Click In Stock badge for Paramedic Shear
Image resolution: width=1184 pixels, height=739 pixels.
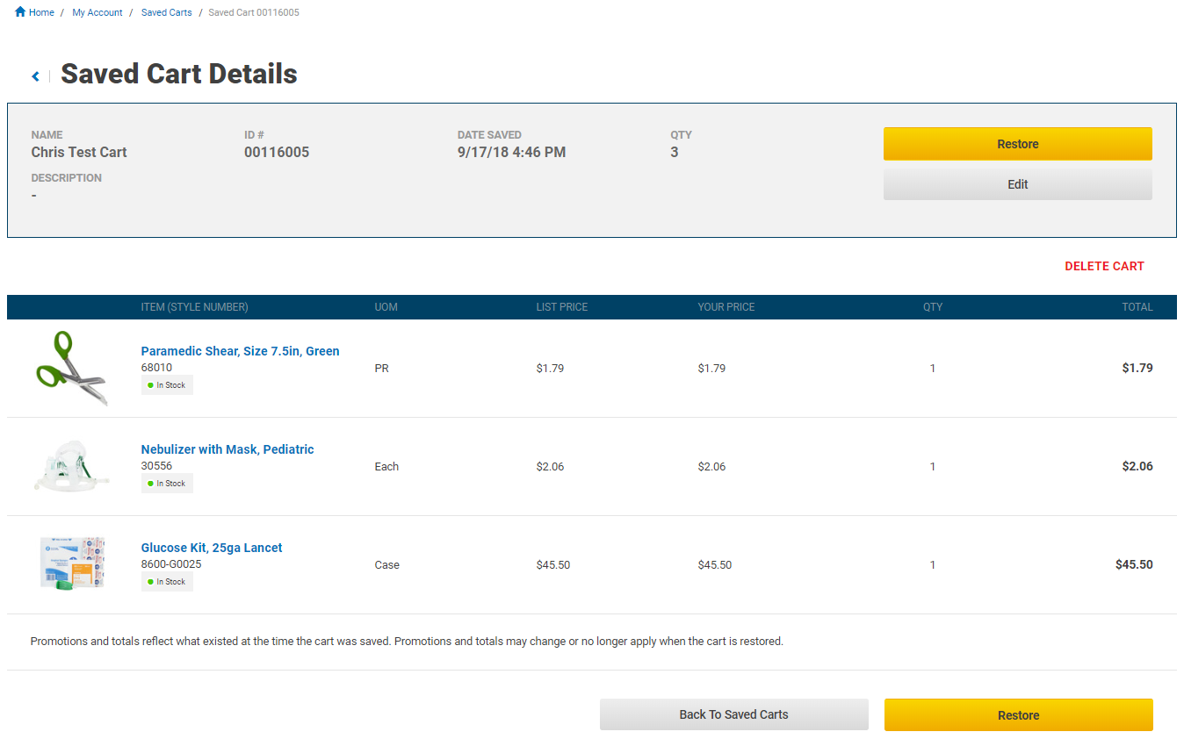tap(167, 385)
